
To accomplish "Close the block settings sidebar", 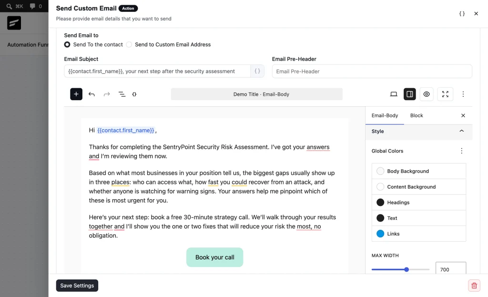I will [463, 115].
